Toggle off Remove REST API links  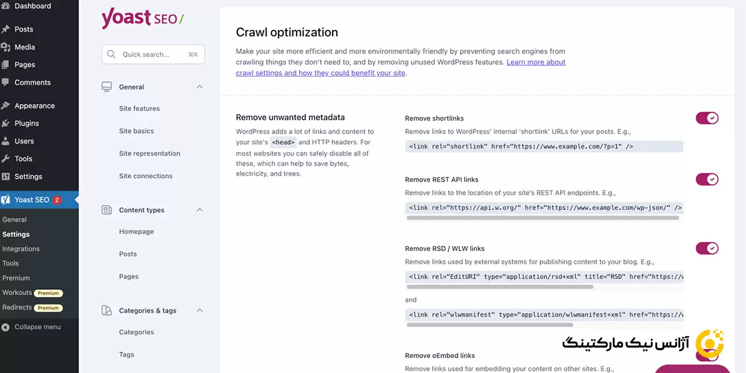pos(707,180)
